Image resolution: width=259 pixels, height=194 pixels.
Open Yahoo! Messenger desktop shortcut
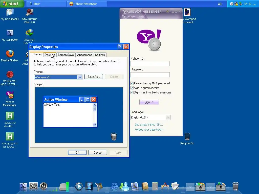tap(10, 99)
